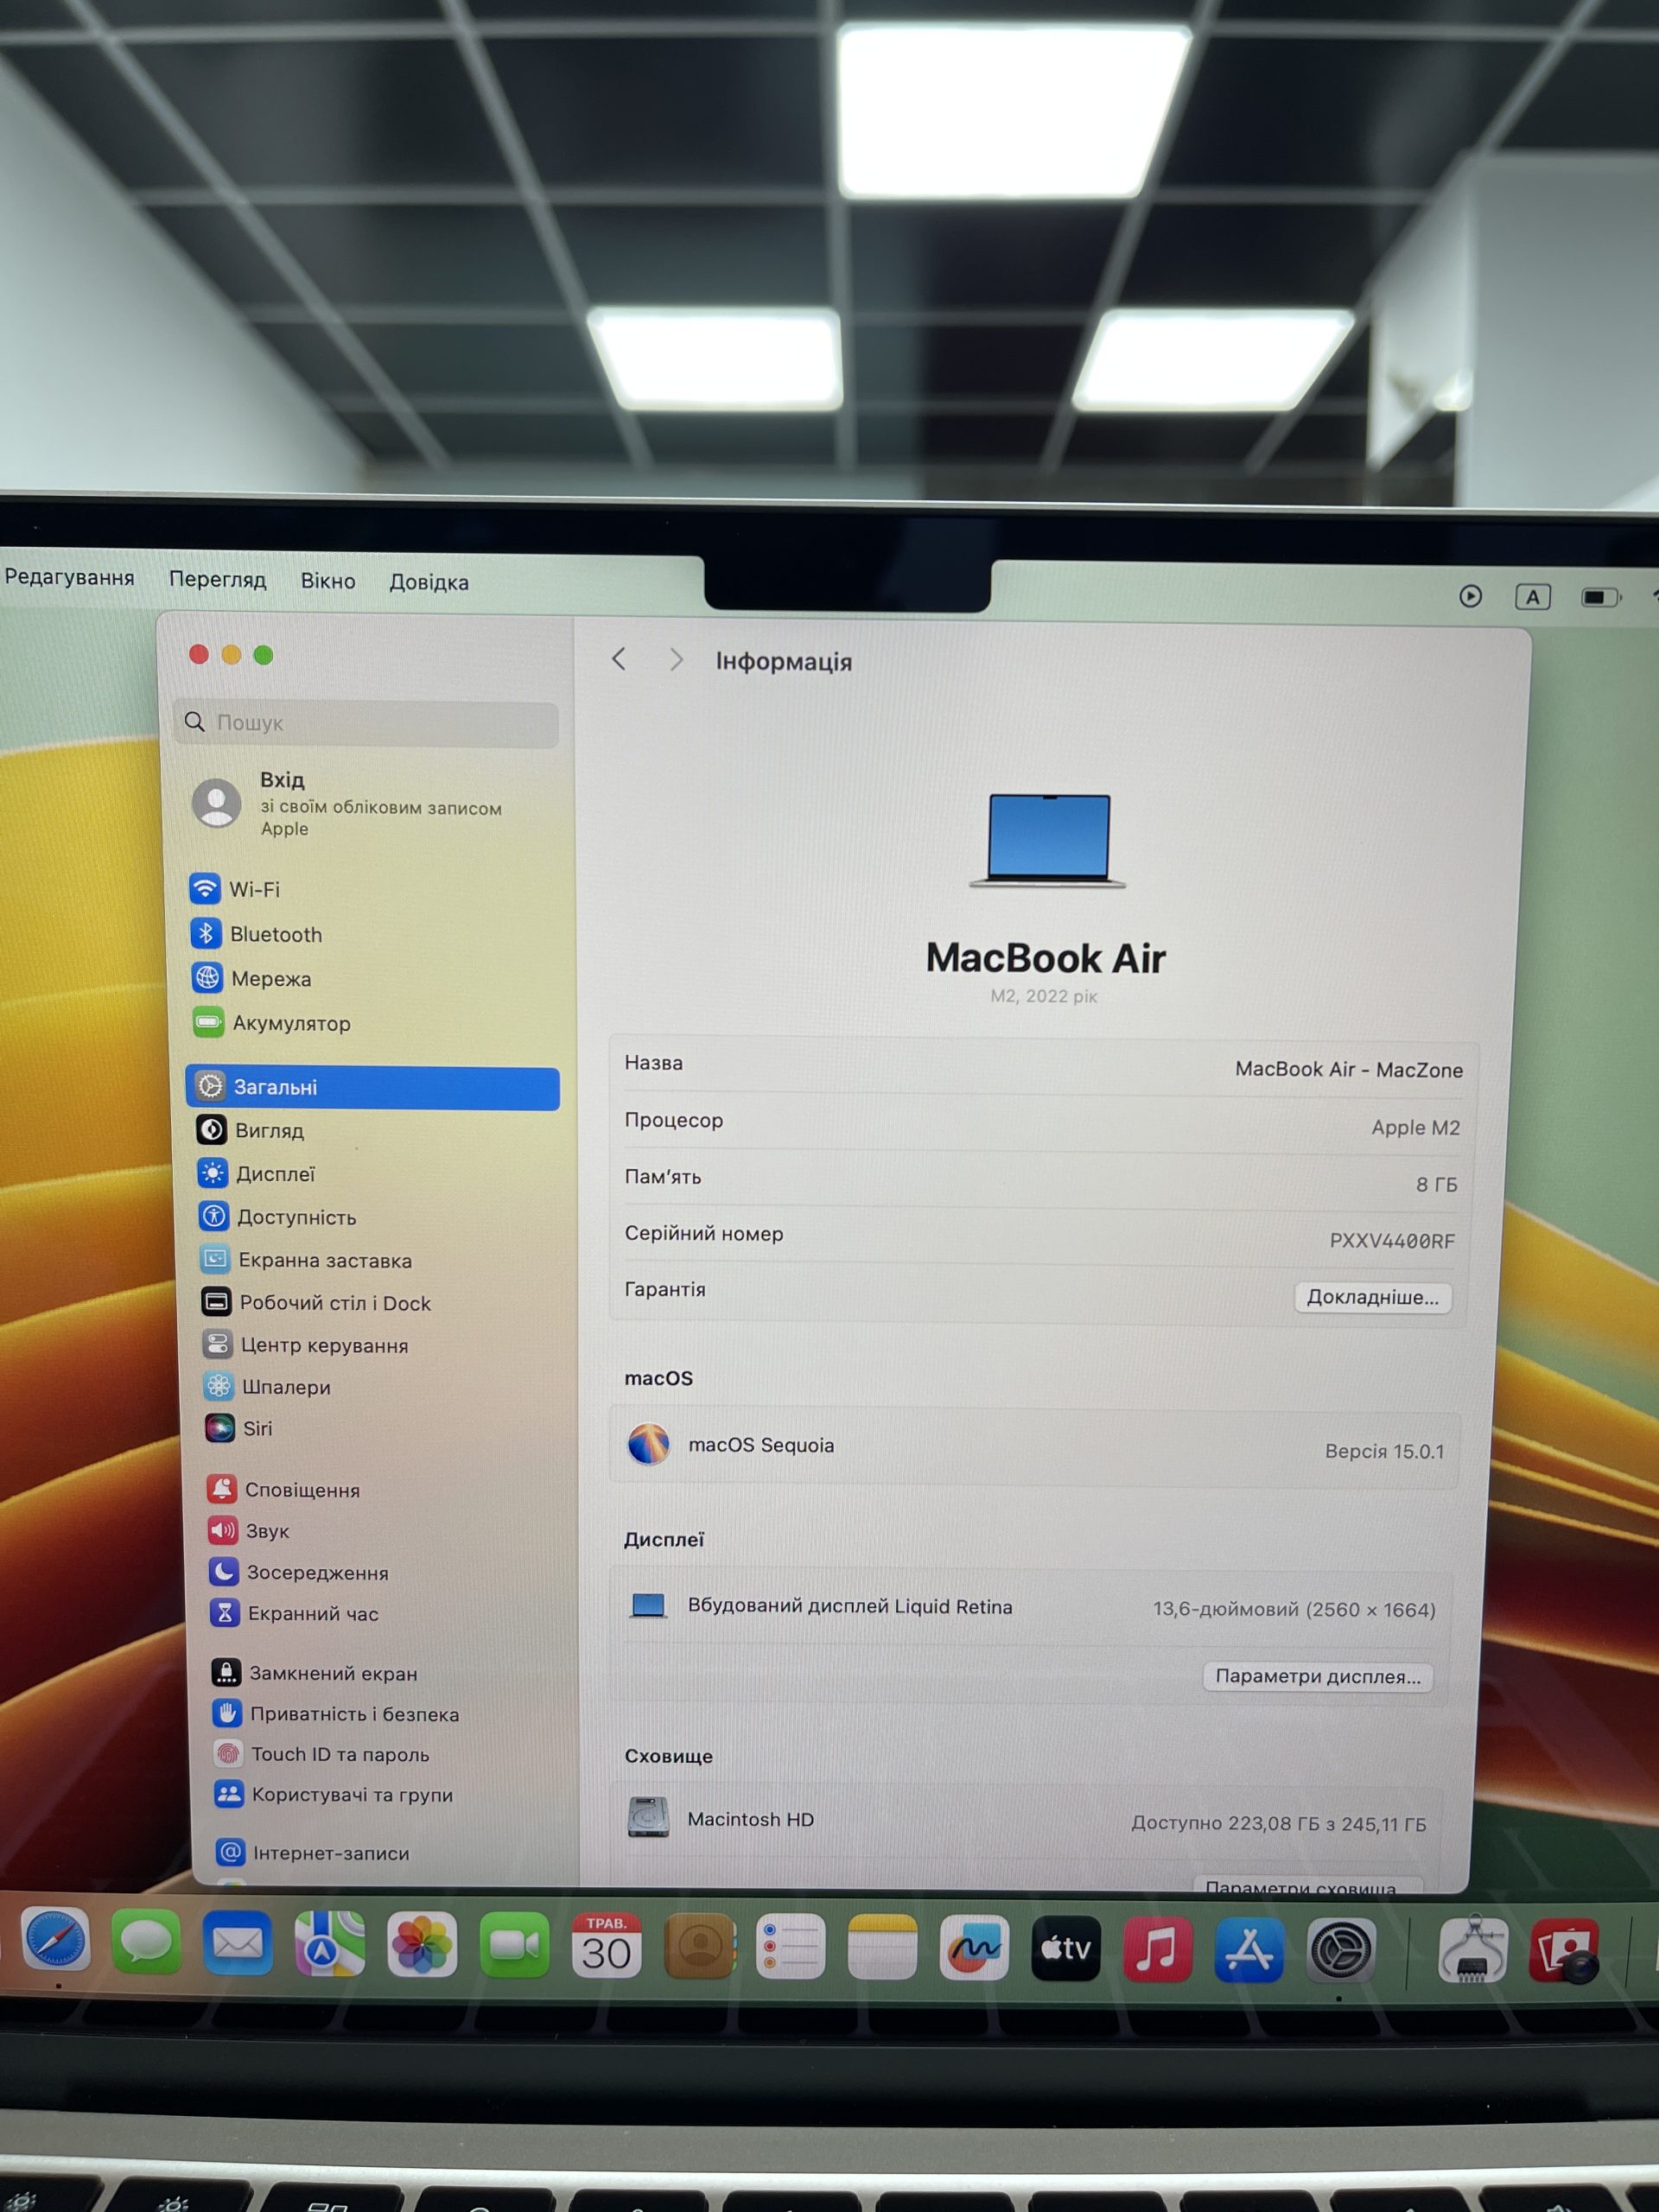Viewport: 1659px width, 2212px height.
Task: Click Параметри дисплея… button
Action: click(x=1318, y=1677)
